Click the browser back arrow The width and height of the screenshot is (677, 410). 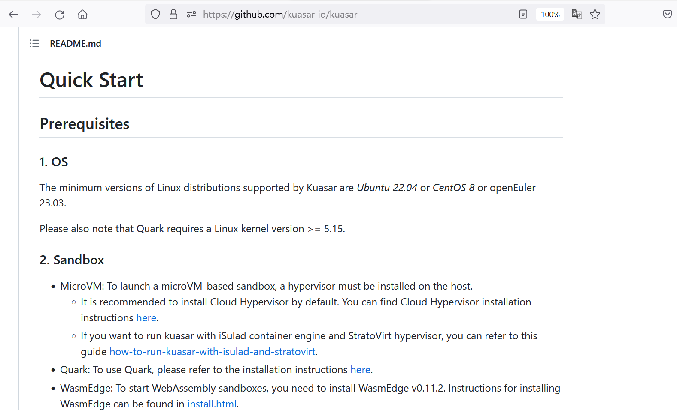[13, 15]
